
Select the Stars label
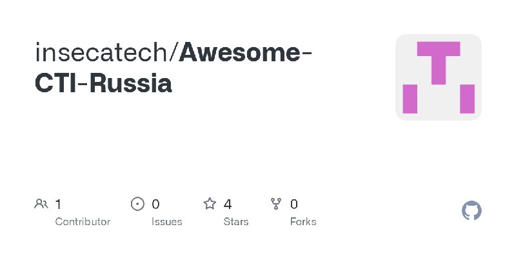[x=236, y=222]
